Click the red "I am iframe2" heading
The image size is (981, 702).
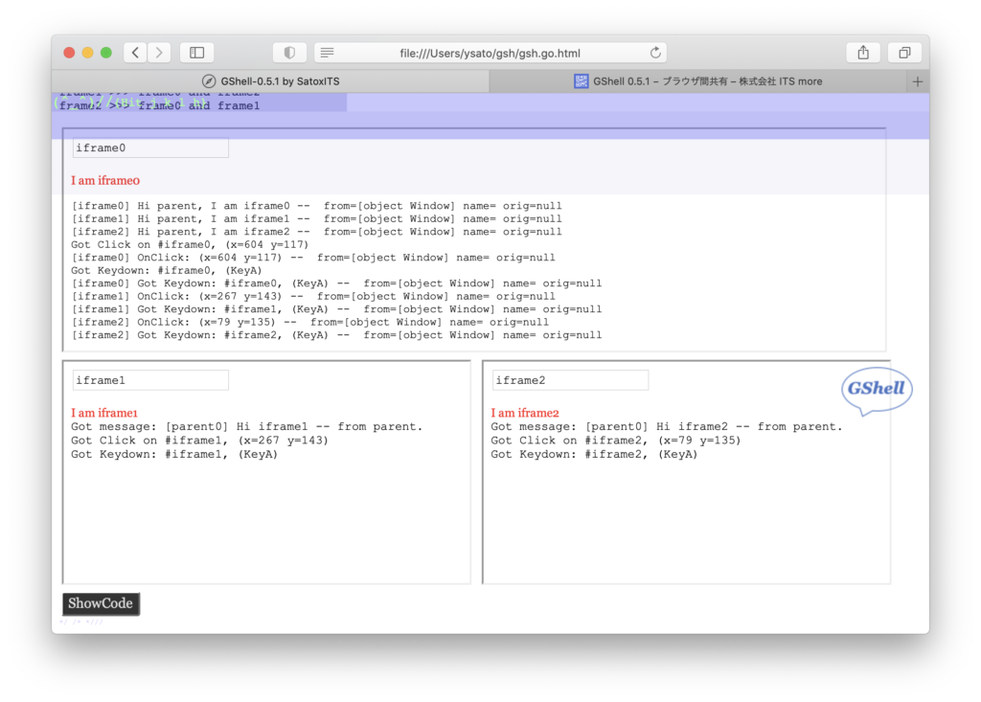pos(525,413)
